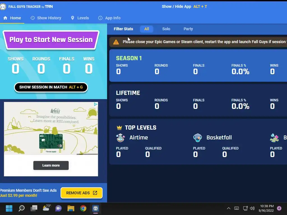Click the AdChoices icon on ad
Screen dimensions: 287x215
(x=96, y=104)
